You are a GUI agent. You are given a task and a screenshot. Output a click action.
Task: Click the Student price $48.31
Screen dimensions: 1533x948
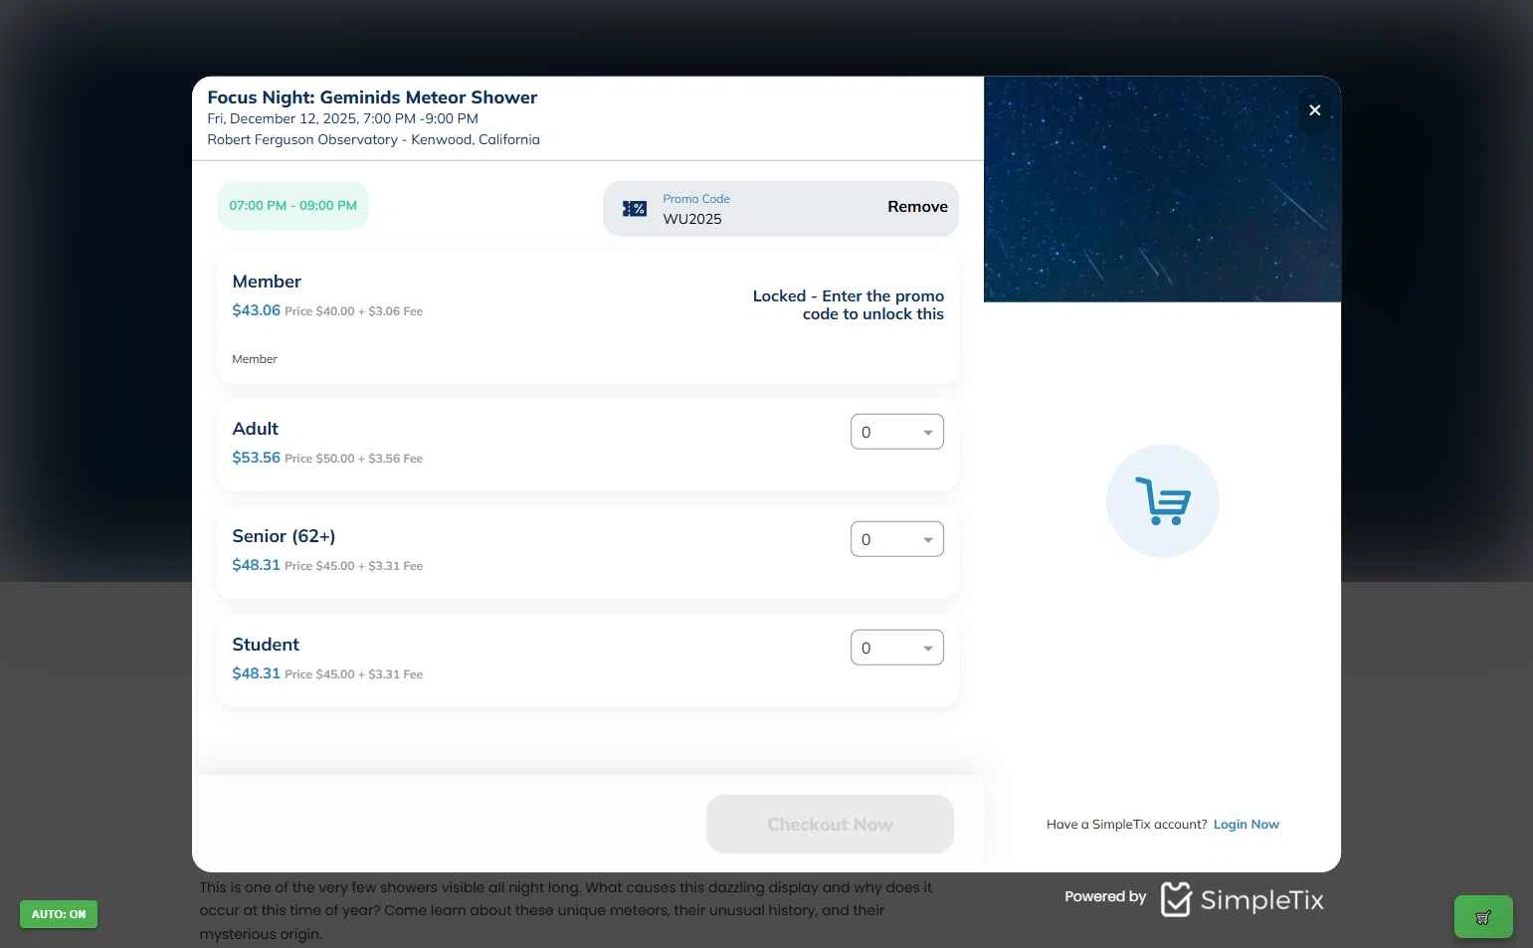click(256, 673)
